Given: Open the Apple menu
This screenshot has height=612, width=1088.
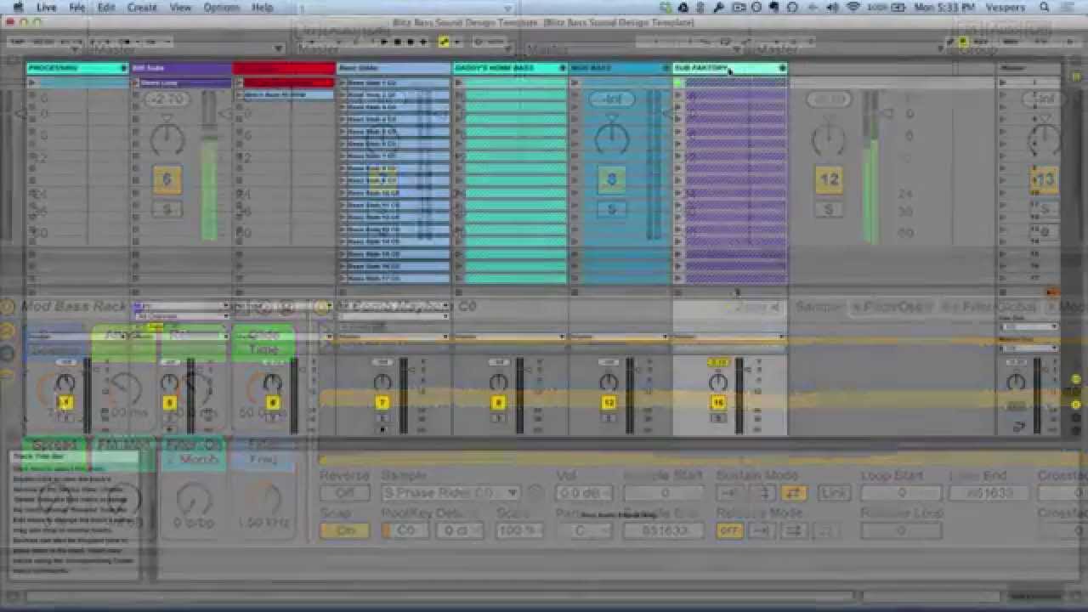Looking at the screenshot, I should (18, 7).
